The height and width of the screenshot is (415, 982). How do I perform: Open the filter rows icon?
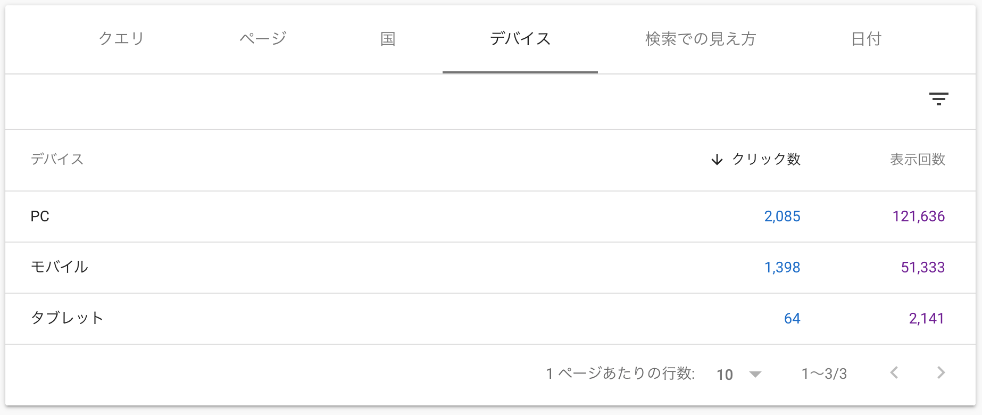(938, 99)
